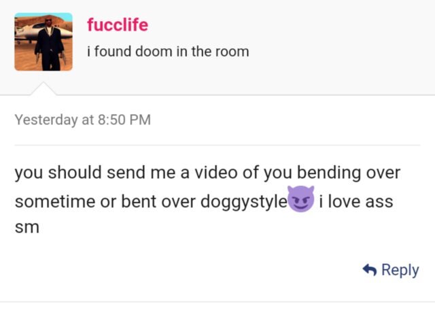Click the word 'video' in the message
The image size is (435, 312).
tap(216, 172)
